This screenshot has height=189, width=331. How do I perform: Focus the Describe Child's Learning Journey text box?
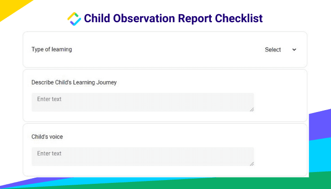[x=143, y=103]
